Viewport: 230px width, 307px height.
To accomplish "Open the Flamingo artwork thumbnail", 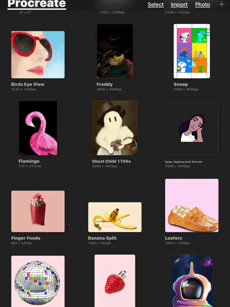I will [x=38, y=128].
